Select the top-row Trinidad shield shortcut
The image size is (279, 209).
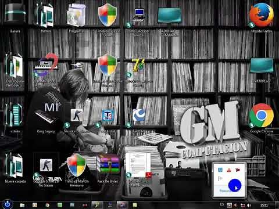click(x=108, y=15)
